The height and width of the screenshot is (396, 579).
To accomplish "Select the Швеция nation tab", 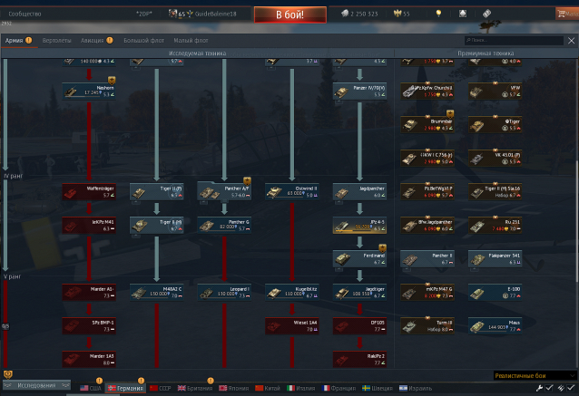I will tap(378, 388).
